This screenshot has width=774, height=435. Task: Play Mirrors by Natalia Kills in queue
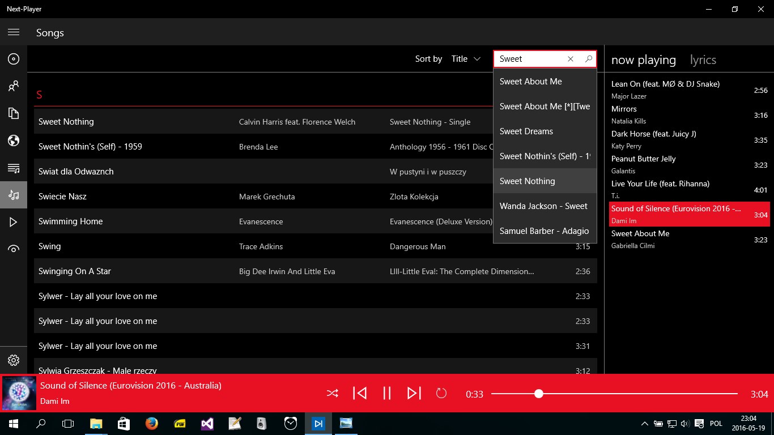[x=690, y=114]
